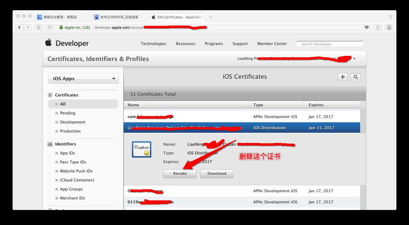Click the Certificates sidebar heading
The image size is (409, 225).
click(67, 95)
